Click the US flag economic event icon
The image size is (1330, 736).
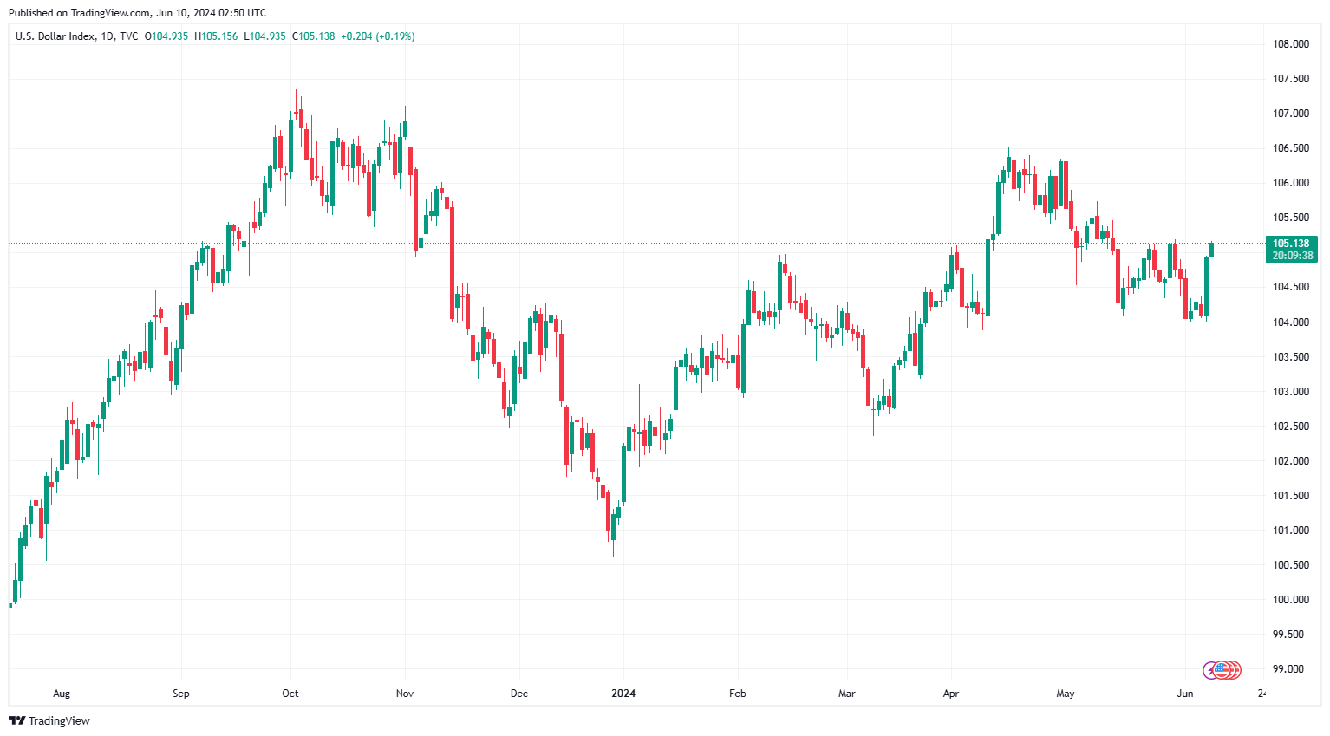[1223, 669]
